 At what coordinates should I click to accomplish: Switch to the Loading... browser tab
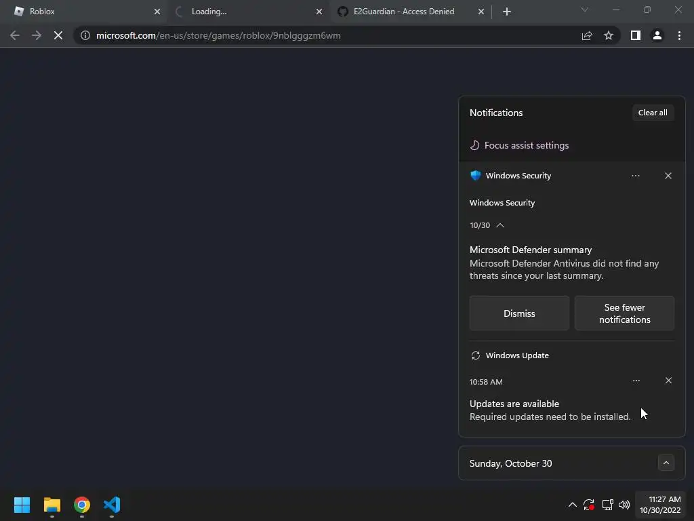point(248,12)
